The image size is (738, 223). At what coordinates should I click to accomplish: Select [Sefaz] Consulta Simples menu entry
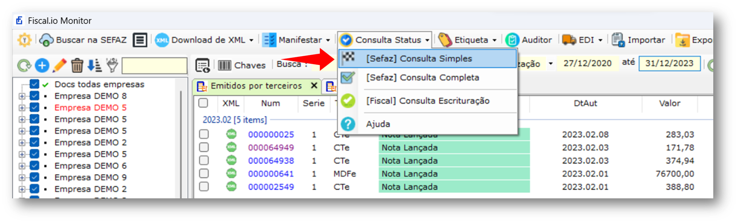(428, 58)
